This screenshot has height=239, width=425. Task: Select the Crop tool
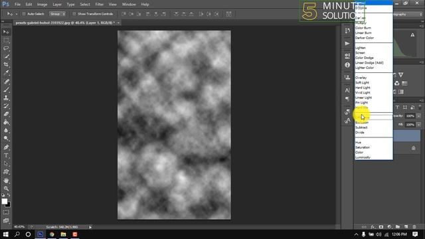click(x=6, y=65)
